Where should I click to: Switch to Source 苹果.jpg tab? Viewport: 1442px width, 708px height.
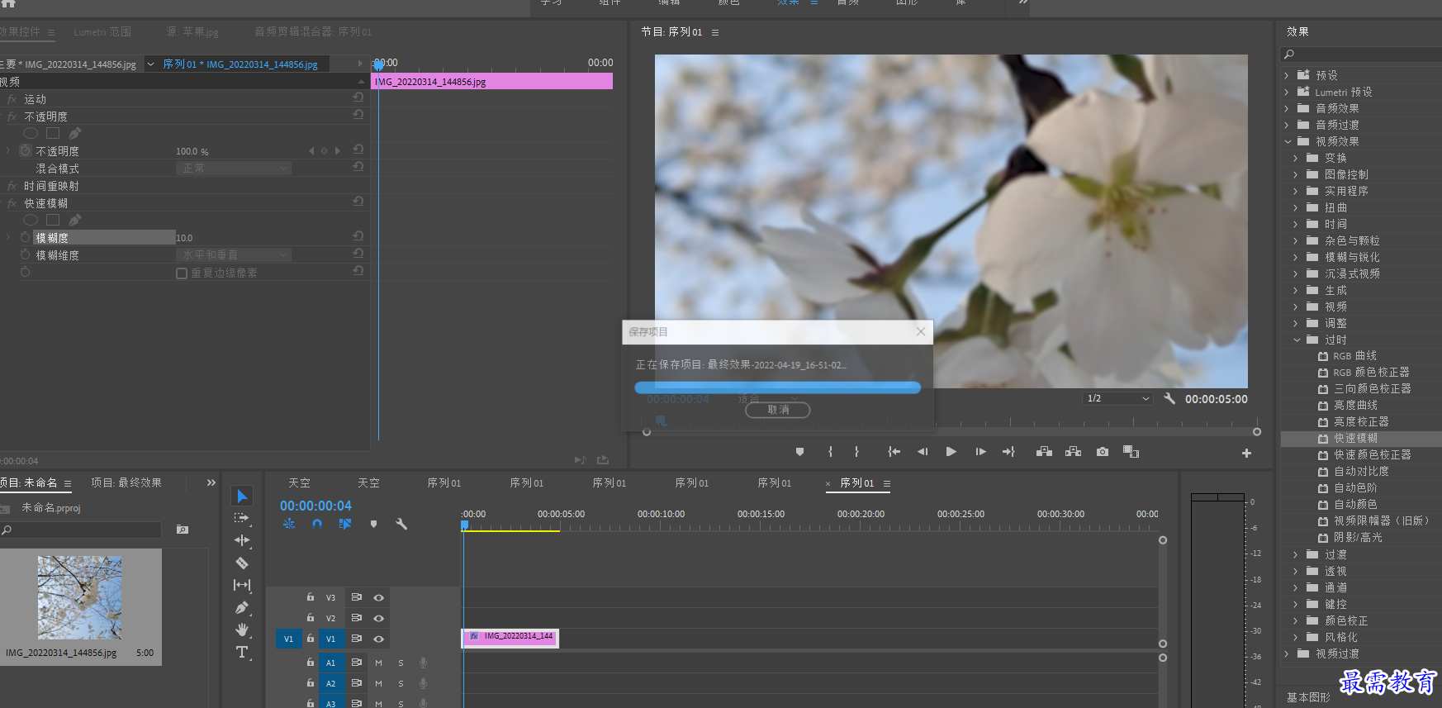coord(192,32)
